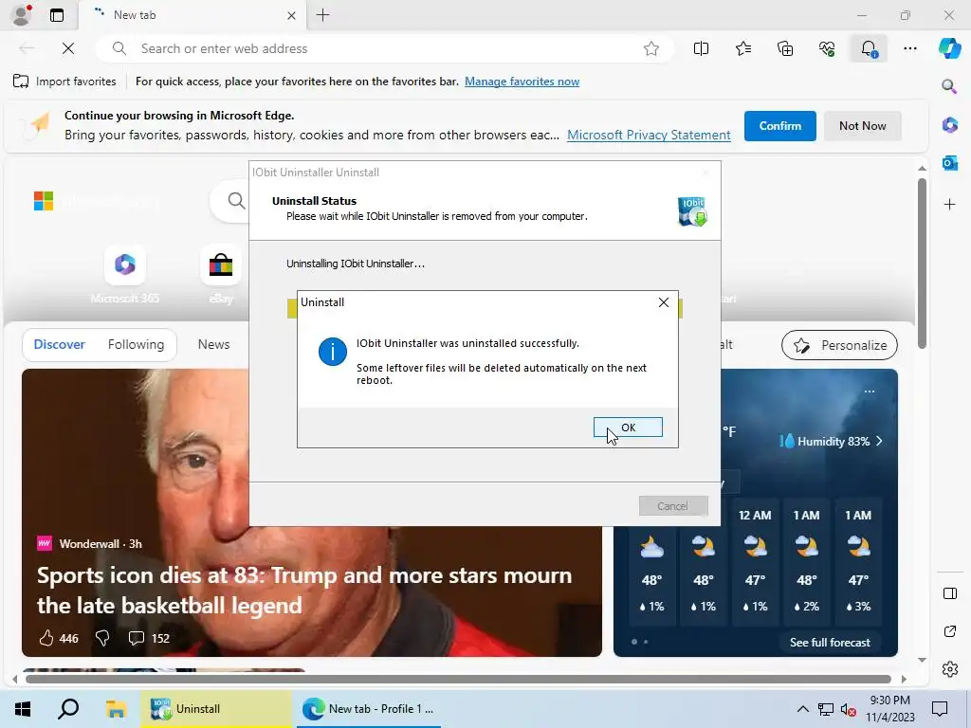Open taskbar search magnifier

tap(68, 709)
